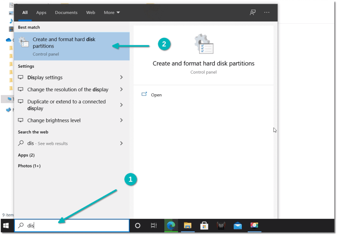The height and width of the screenshot is (236, 337).
Task: Open the three-dot options menu in search
Action: 267,13
